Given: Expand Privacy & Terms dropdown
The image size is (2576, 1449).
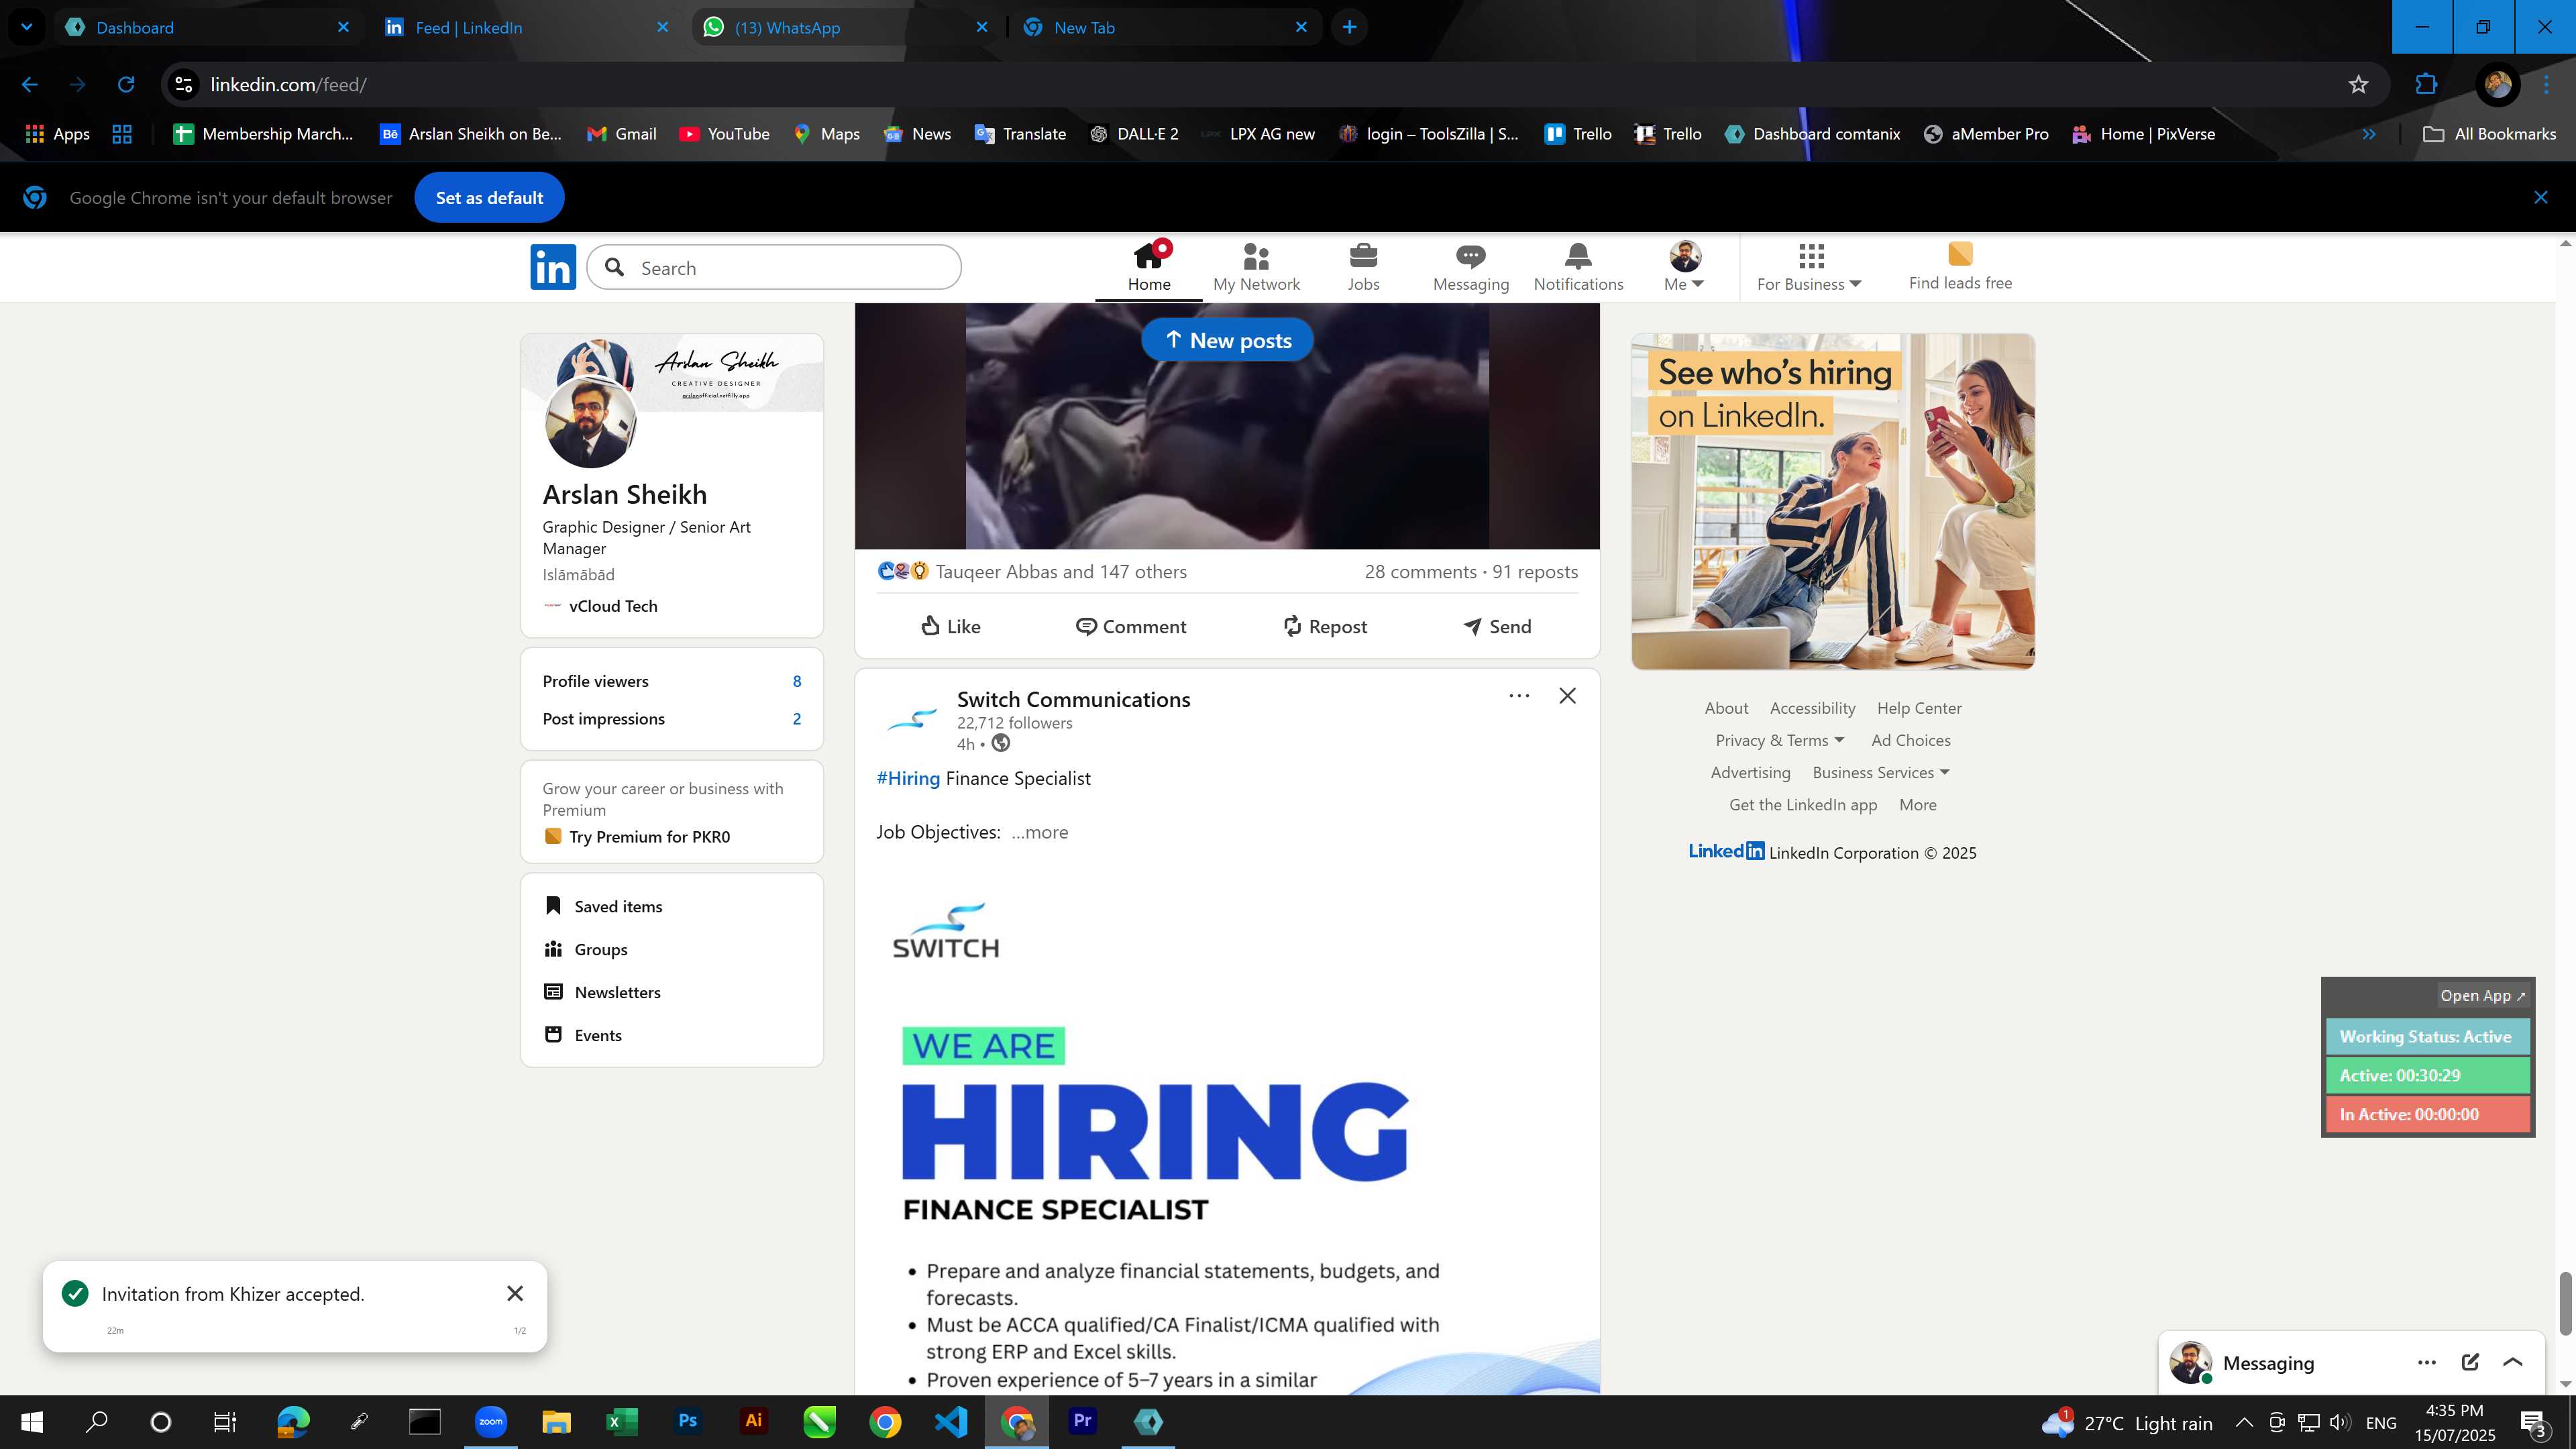Looking at the screenshot, I should (1779, 740).
